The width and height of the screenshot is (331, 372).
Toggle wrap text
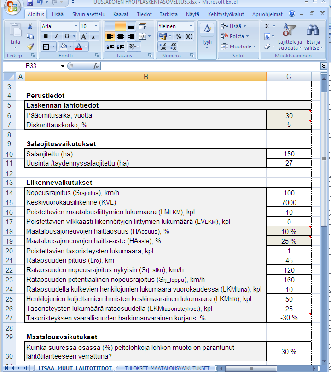pos(143,26)
